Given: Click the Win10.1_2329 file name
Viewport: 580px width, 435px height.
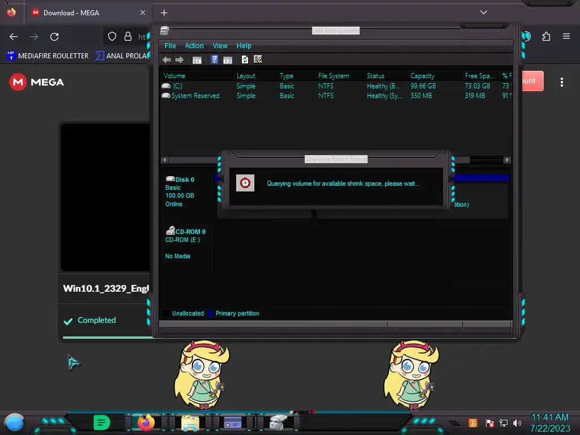Looking at the screenshot, I should (x=106, y=288).
